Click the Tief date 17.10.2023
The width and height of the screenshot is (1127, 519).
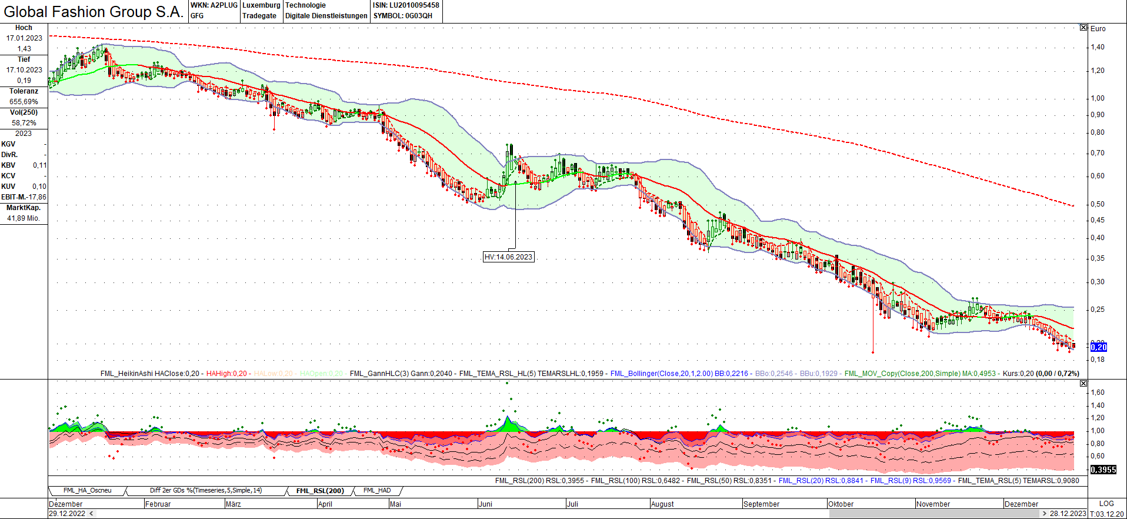(24, 70)
